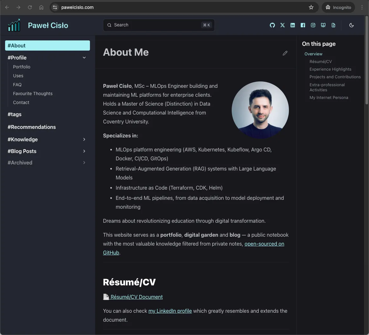Image resolution: width=369 pixels, height=335 pixels.
Task: Click the open book icon in header
Action: [x=323, y=25]
